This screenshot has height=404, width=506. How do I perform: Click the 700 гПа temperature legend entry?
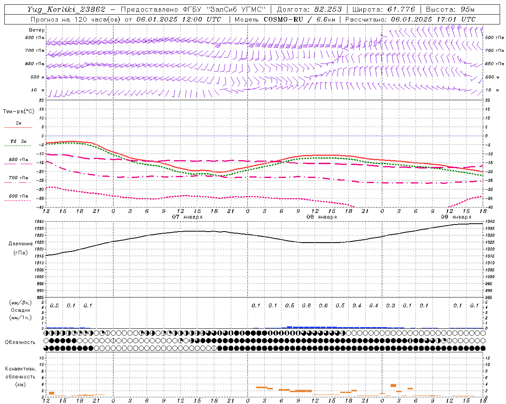click(19, 178)
